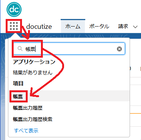
Task: Select 帳票出力履歴 from the list
Action: pos(28,108)
